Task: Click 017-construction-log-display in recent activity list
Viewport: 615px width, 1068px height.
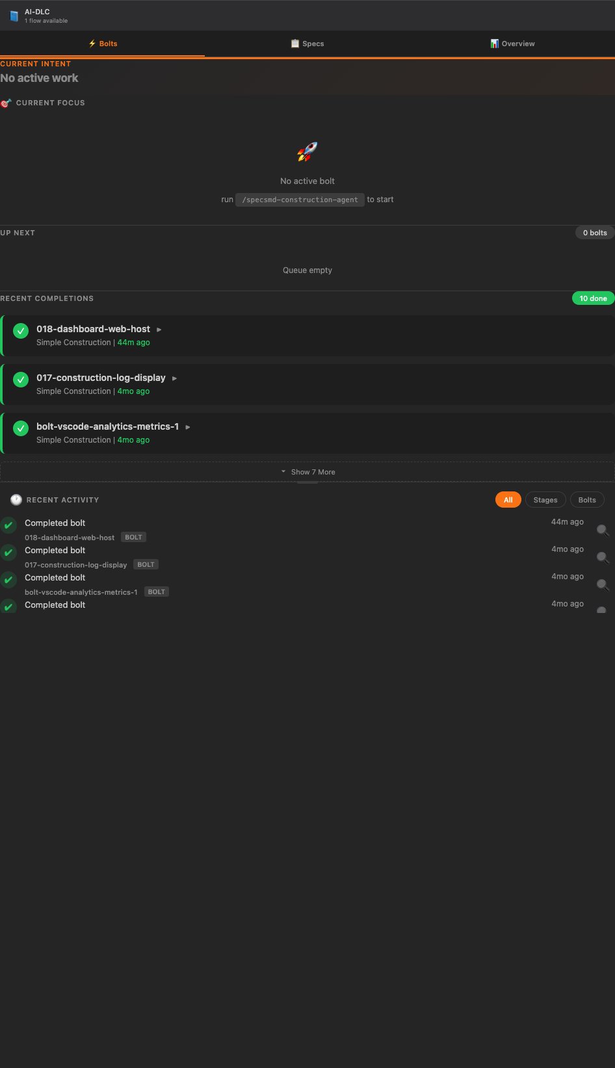Action: (x=76, y=565)
